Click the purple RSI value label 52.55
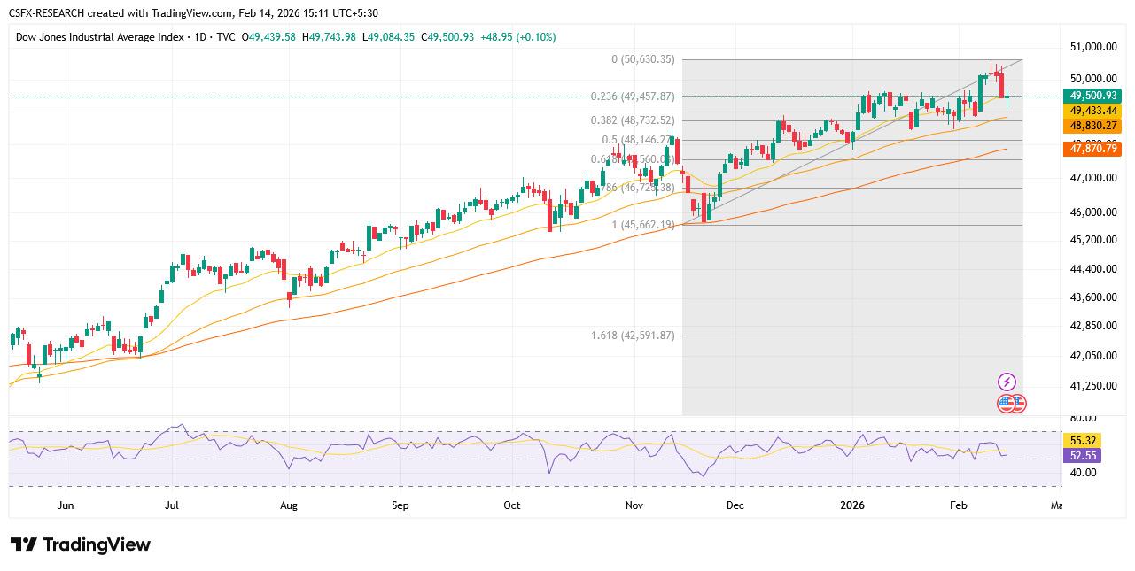The width and height of the screenshot is (1135, 571). (x=1084, y=455)
